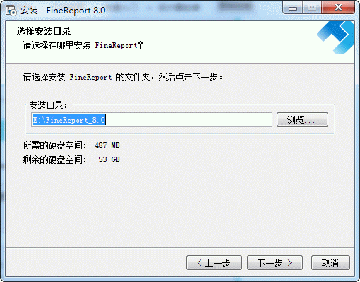Click the 所需的硬盘空间 label
360x282 pixels.
point(54,145)
